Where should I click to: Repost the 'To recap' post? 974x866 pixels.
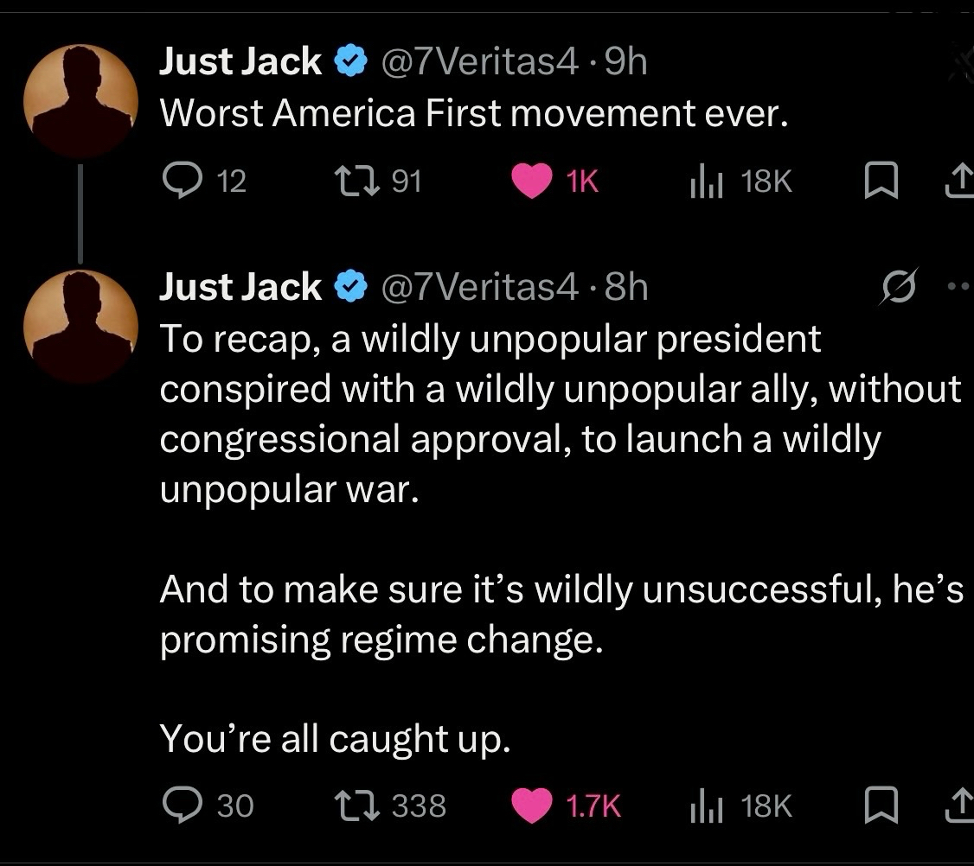coord(353,805)
